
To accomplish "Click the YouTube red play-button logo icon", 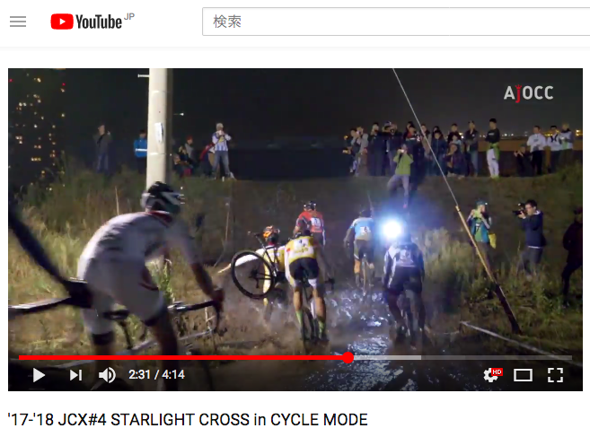I will (x=62, y=22).
